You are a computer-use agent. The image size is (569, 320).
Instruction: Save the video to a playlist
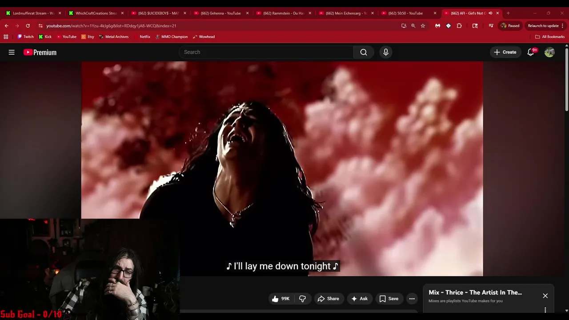coord(389,299)
